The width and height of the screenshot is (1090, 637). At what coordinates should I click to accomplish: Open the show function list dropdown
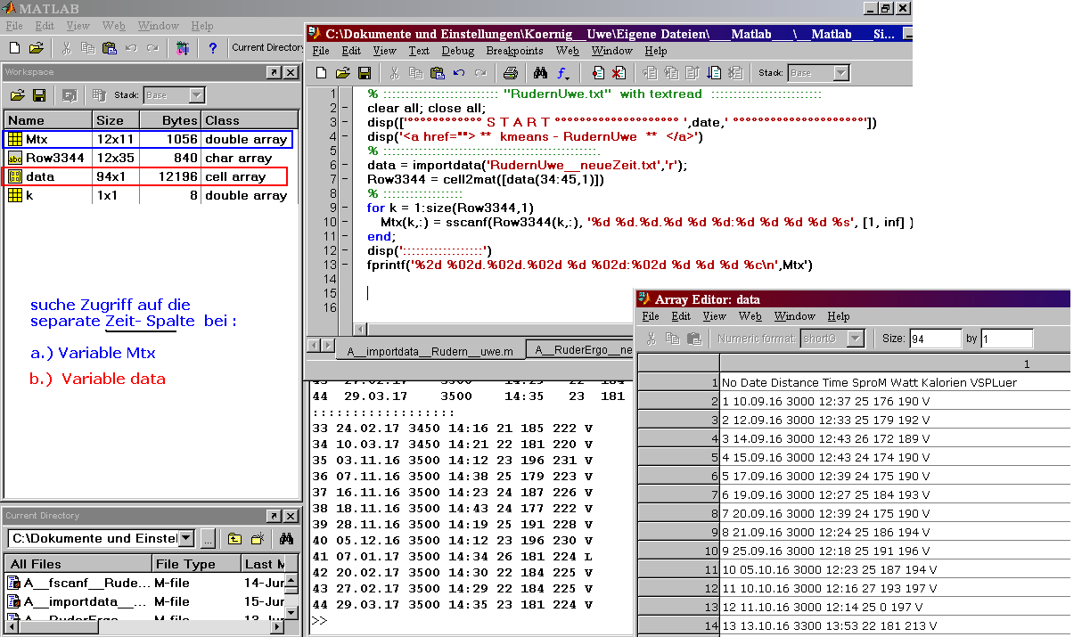[564, 73]
